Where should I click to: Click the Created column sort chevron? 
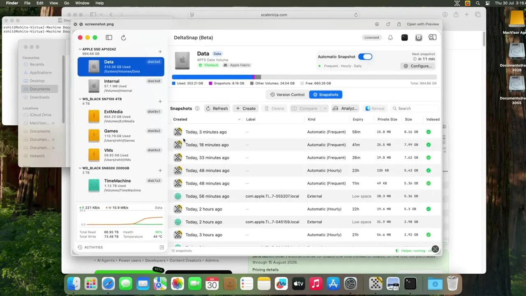(x=239, y=120)
